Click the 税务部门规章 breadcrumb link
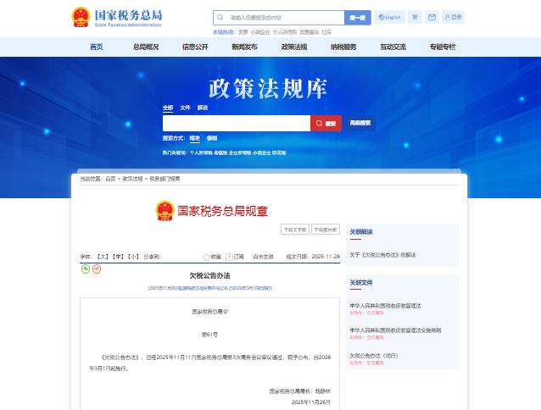This screenshot has width=541, height=410. [x=165, y=179]
